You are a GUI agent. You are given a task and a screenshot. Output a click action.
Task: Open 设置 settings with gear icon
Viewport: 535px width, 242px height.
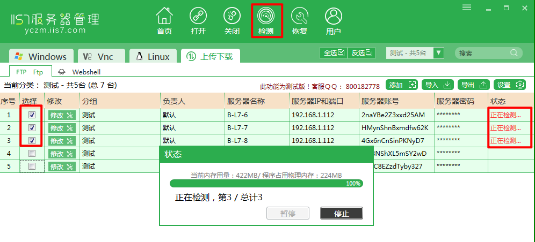(x=510, y=85)
